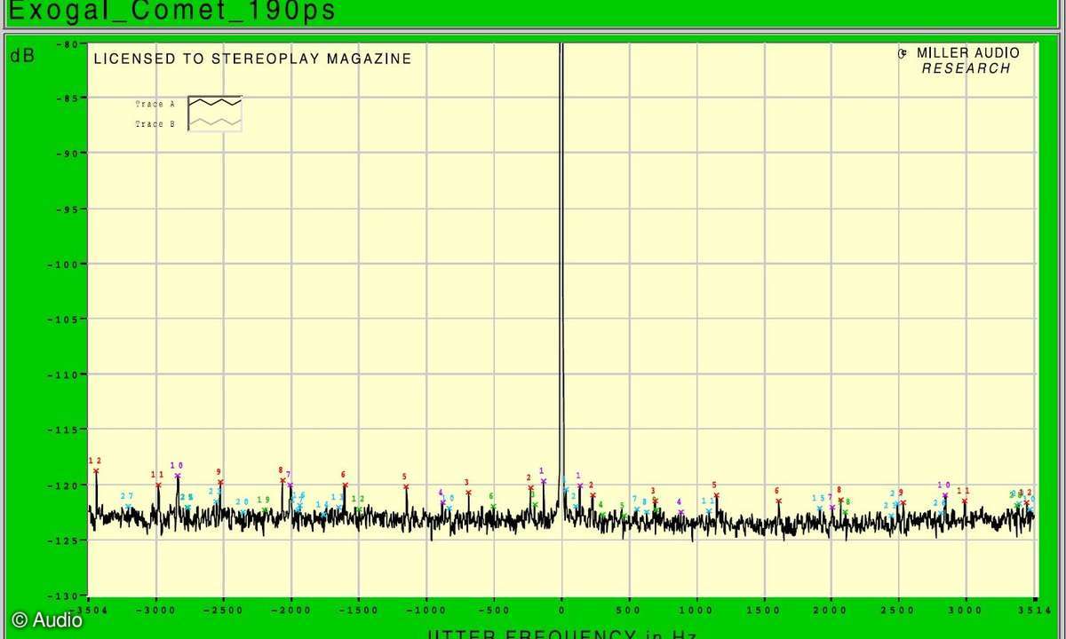Viewport: 1066px width, 639px height.
Task: Click the -105 y-axis value
Action: click(x=62, y=319)
